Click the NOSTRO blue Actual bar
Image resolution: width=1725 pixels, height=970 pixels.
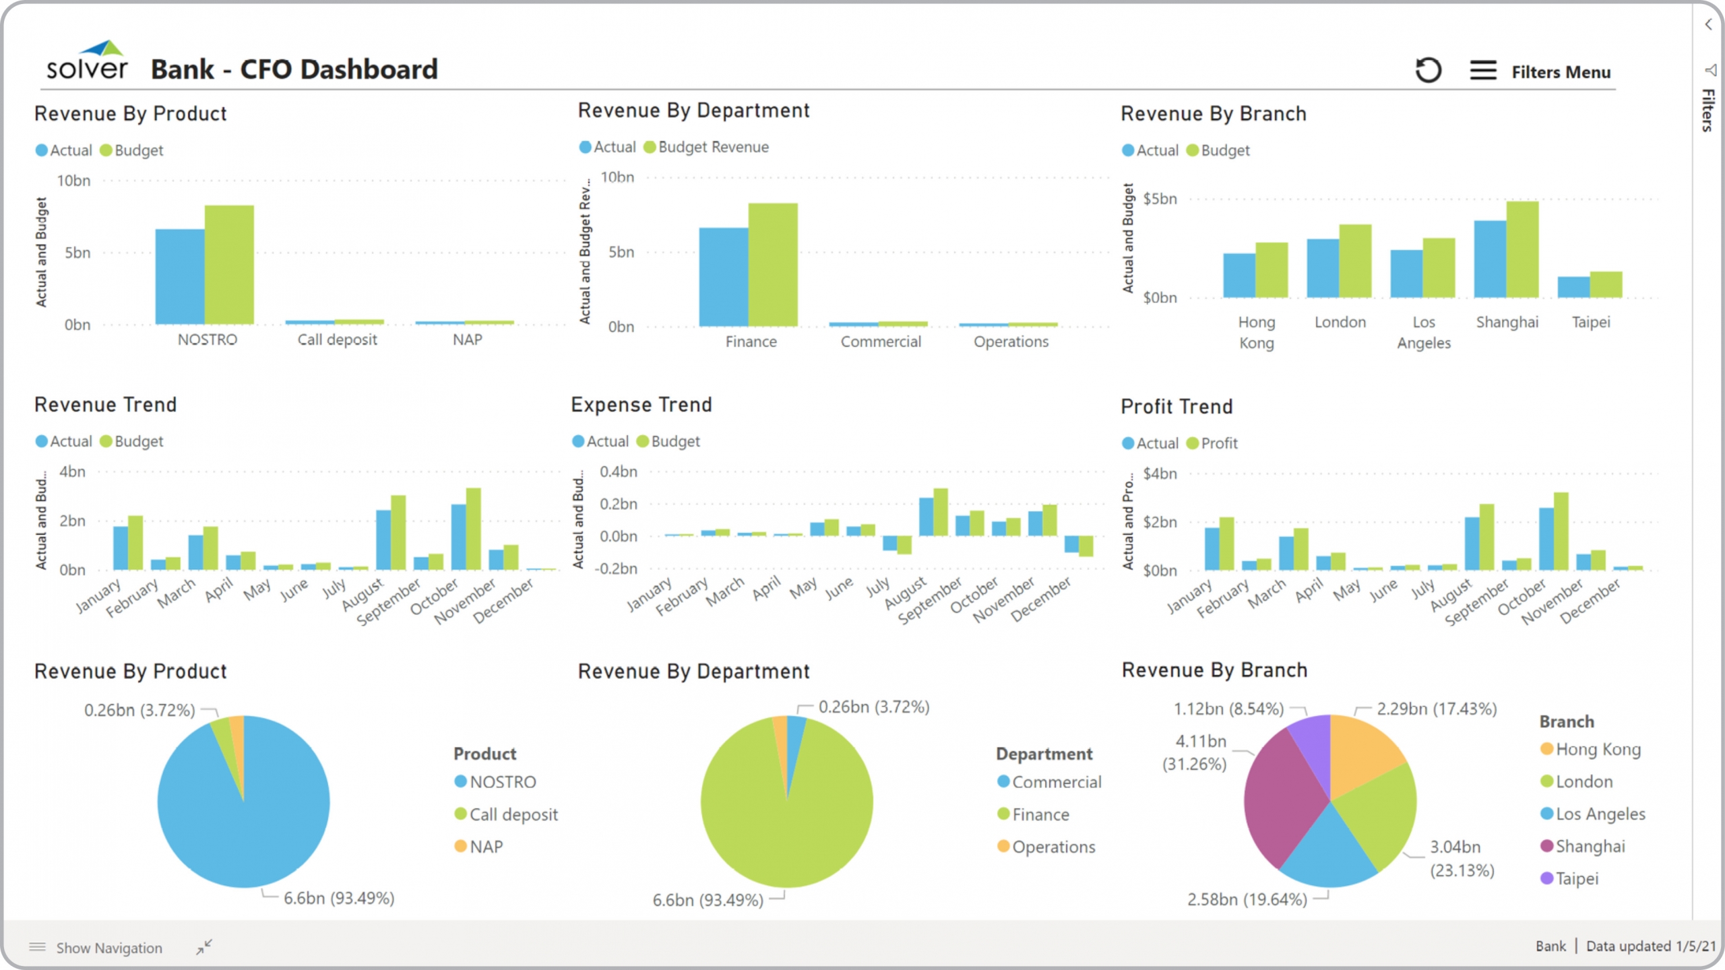(180, 276)
